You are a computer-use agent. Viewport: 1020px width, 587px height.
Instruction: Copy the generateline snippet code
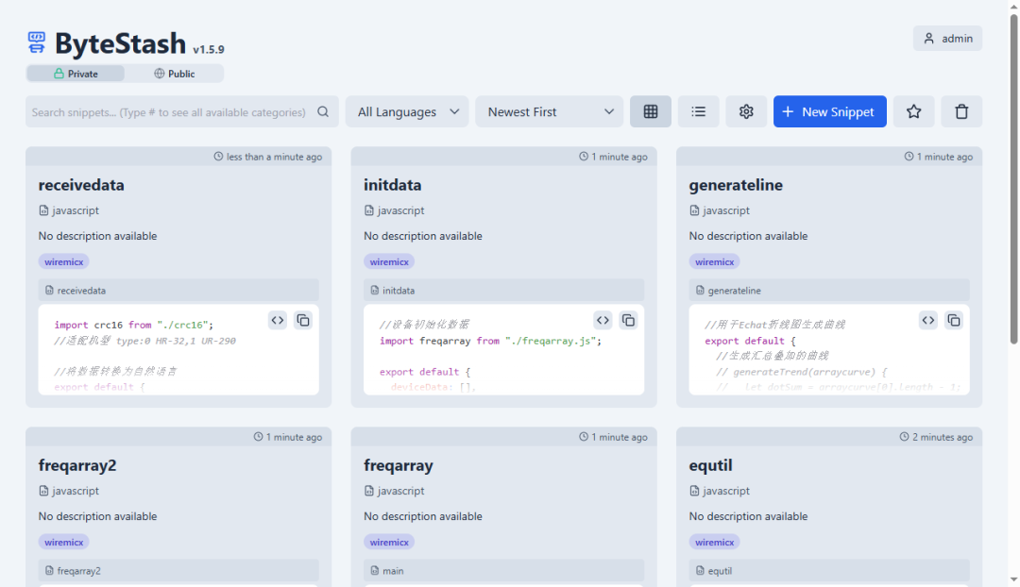(954, 320)
